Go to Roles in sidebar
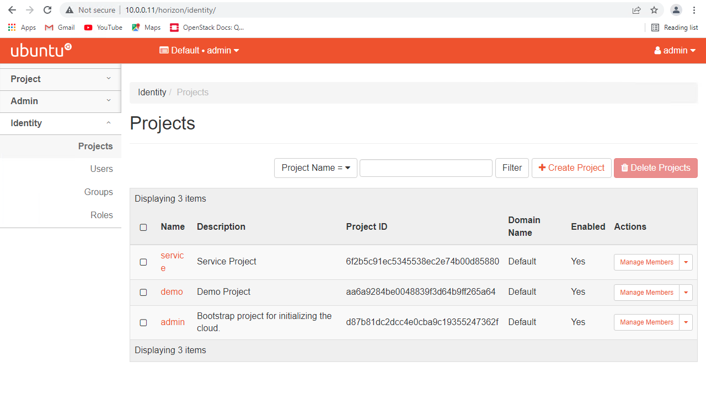 (x=101, y=215)
